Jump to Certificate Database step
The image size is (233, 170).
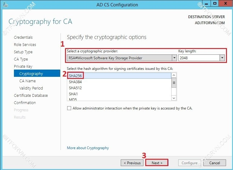pyautogui.click(x=31, y=96)
